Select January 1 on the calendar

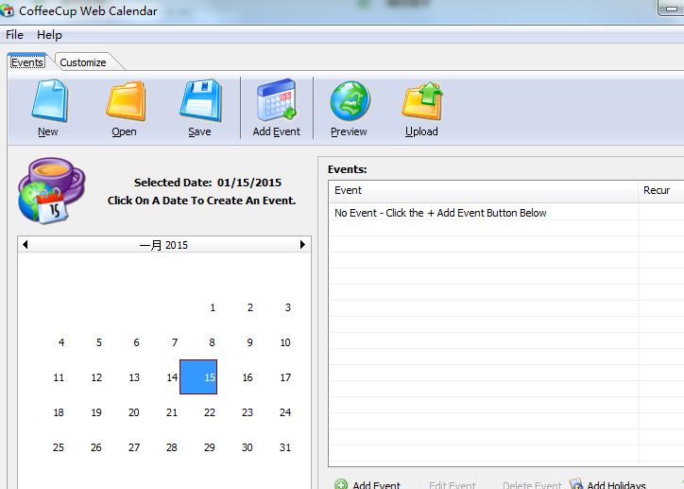point(213,307)
